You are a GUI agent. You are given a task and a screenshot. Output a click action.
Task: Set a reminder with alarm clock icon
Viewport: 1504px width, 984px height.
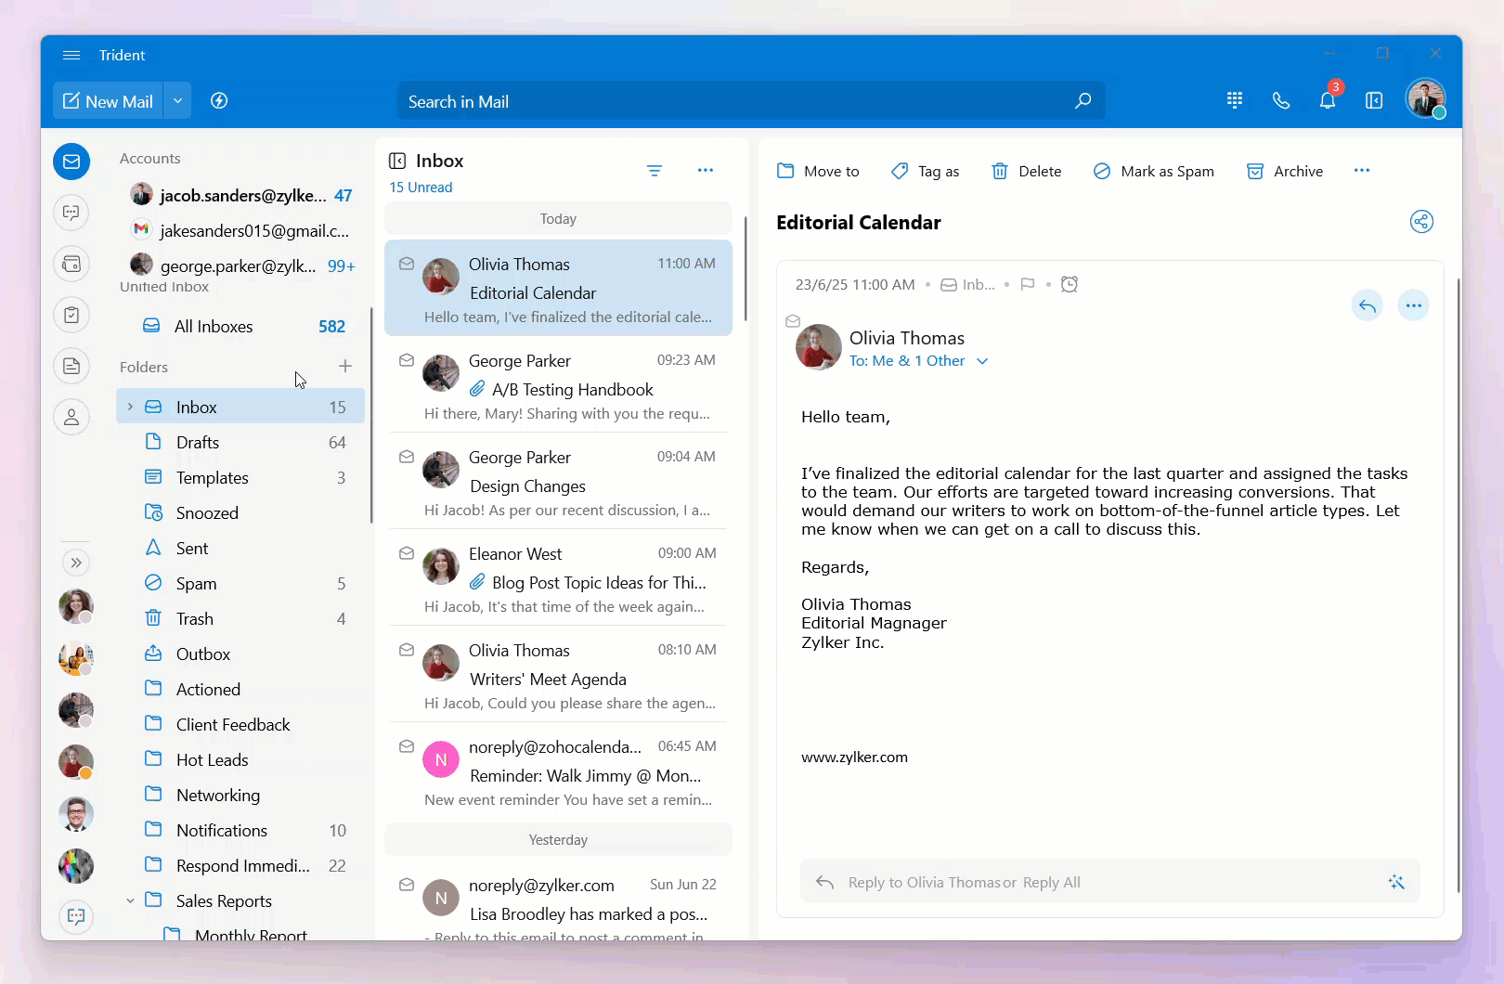tap(1070, 284)
